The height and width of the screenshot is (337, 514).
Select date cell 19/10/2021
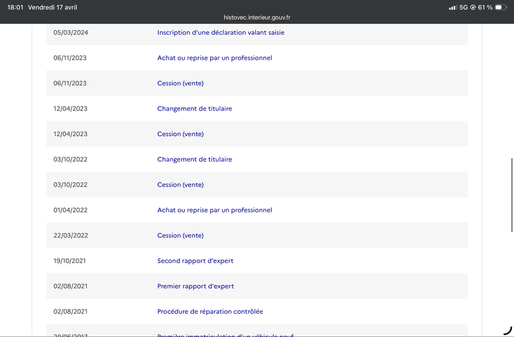click(x=69, y=261)
